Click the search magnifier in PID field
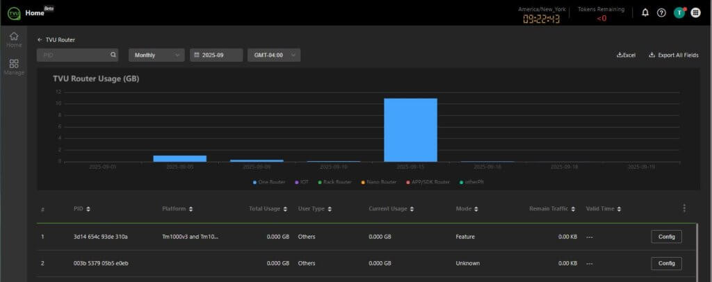The height and width of the screenshot is (282, 712). 113,55
